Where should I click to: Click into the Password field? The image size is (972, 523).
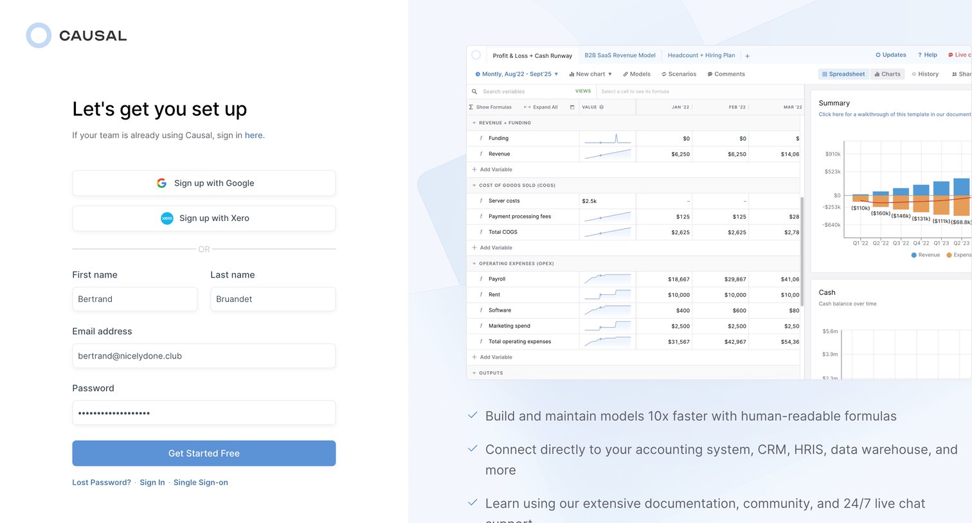[x=204, y=413]
